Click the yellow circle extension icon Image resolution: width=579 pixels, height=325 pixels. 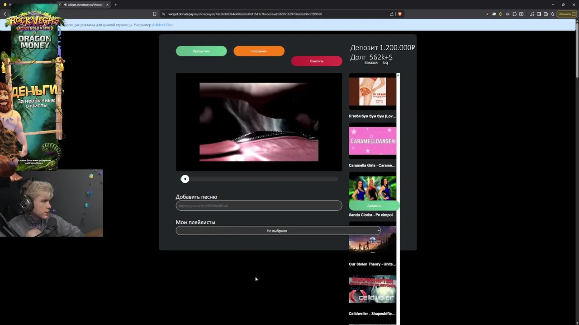500,14
